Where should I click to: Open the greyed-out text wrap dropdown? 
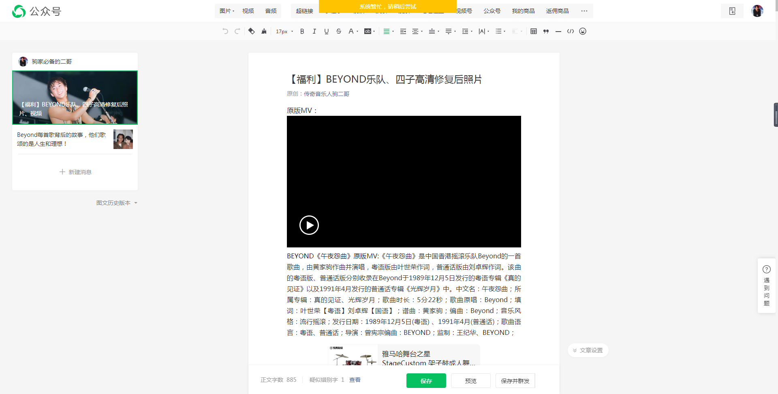point(517,31)
